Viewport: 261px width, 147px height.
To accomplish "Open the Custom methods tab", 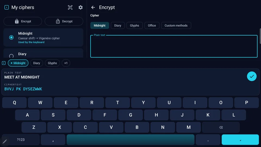I will (x=176, y=26).
